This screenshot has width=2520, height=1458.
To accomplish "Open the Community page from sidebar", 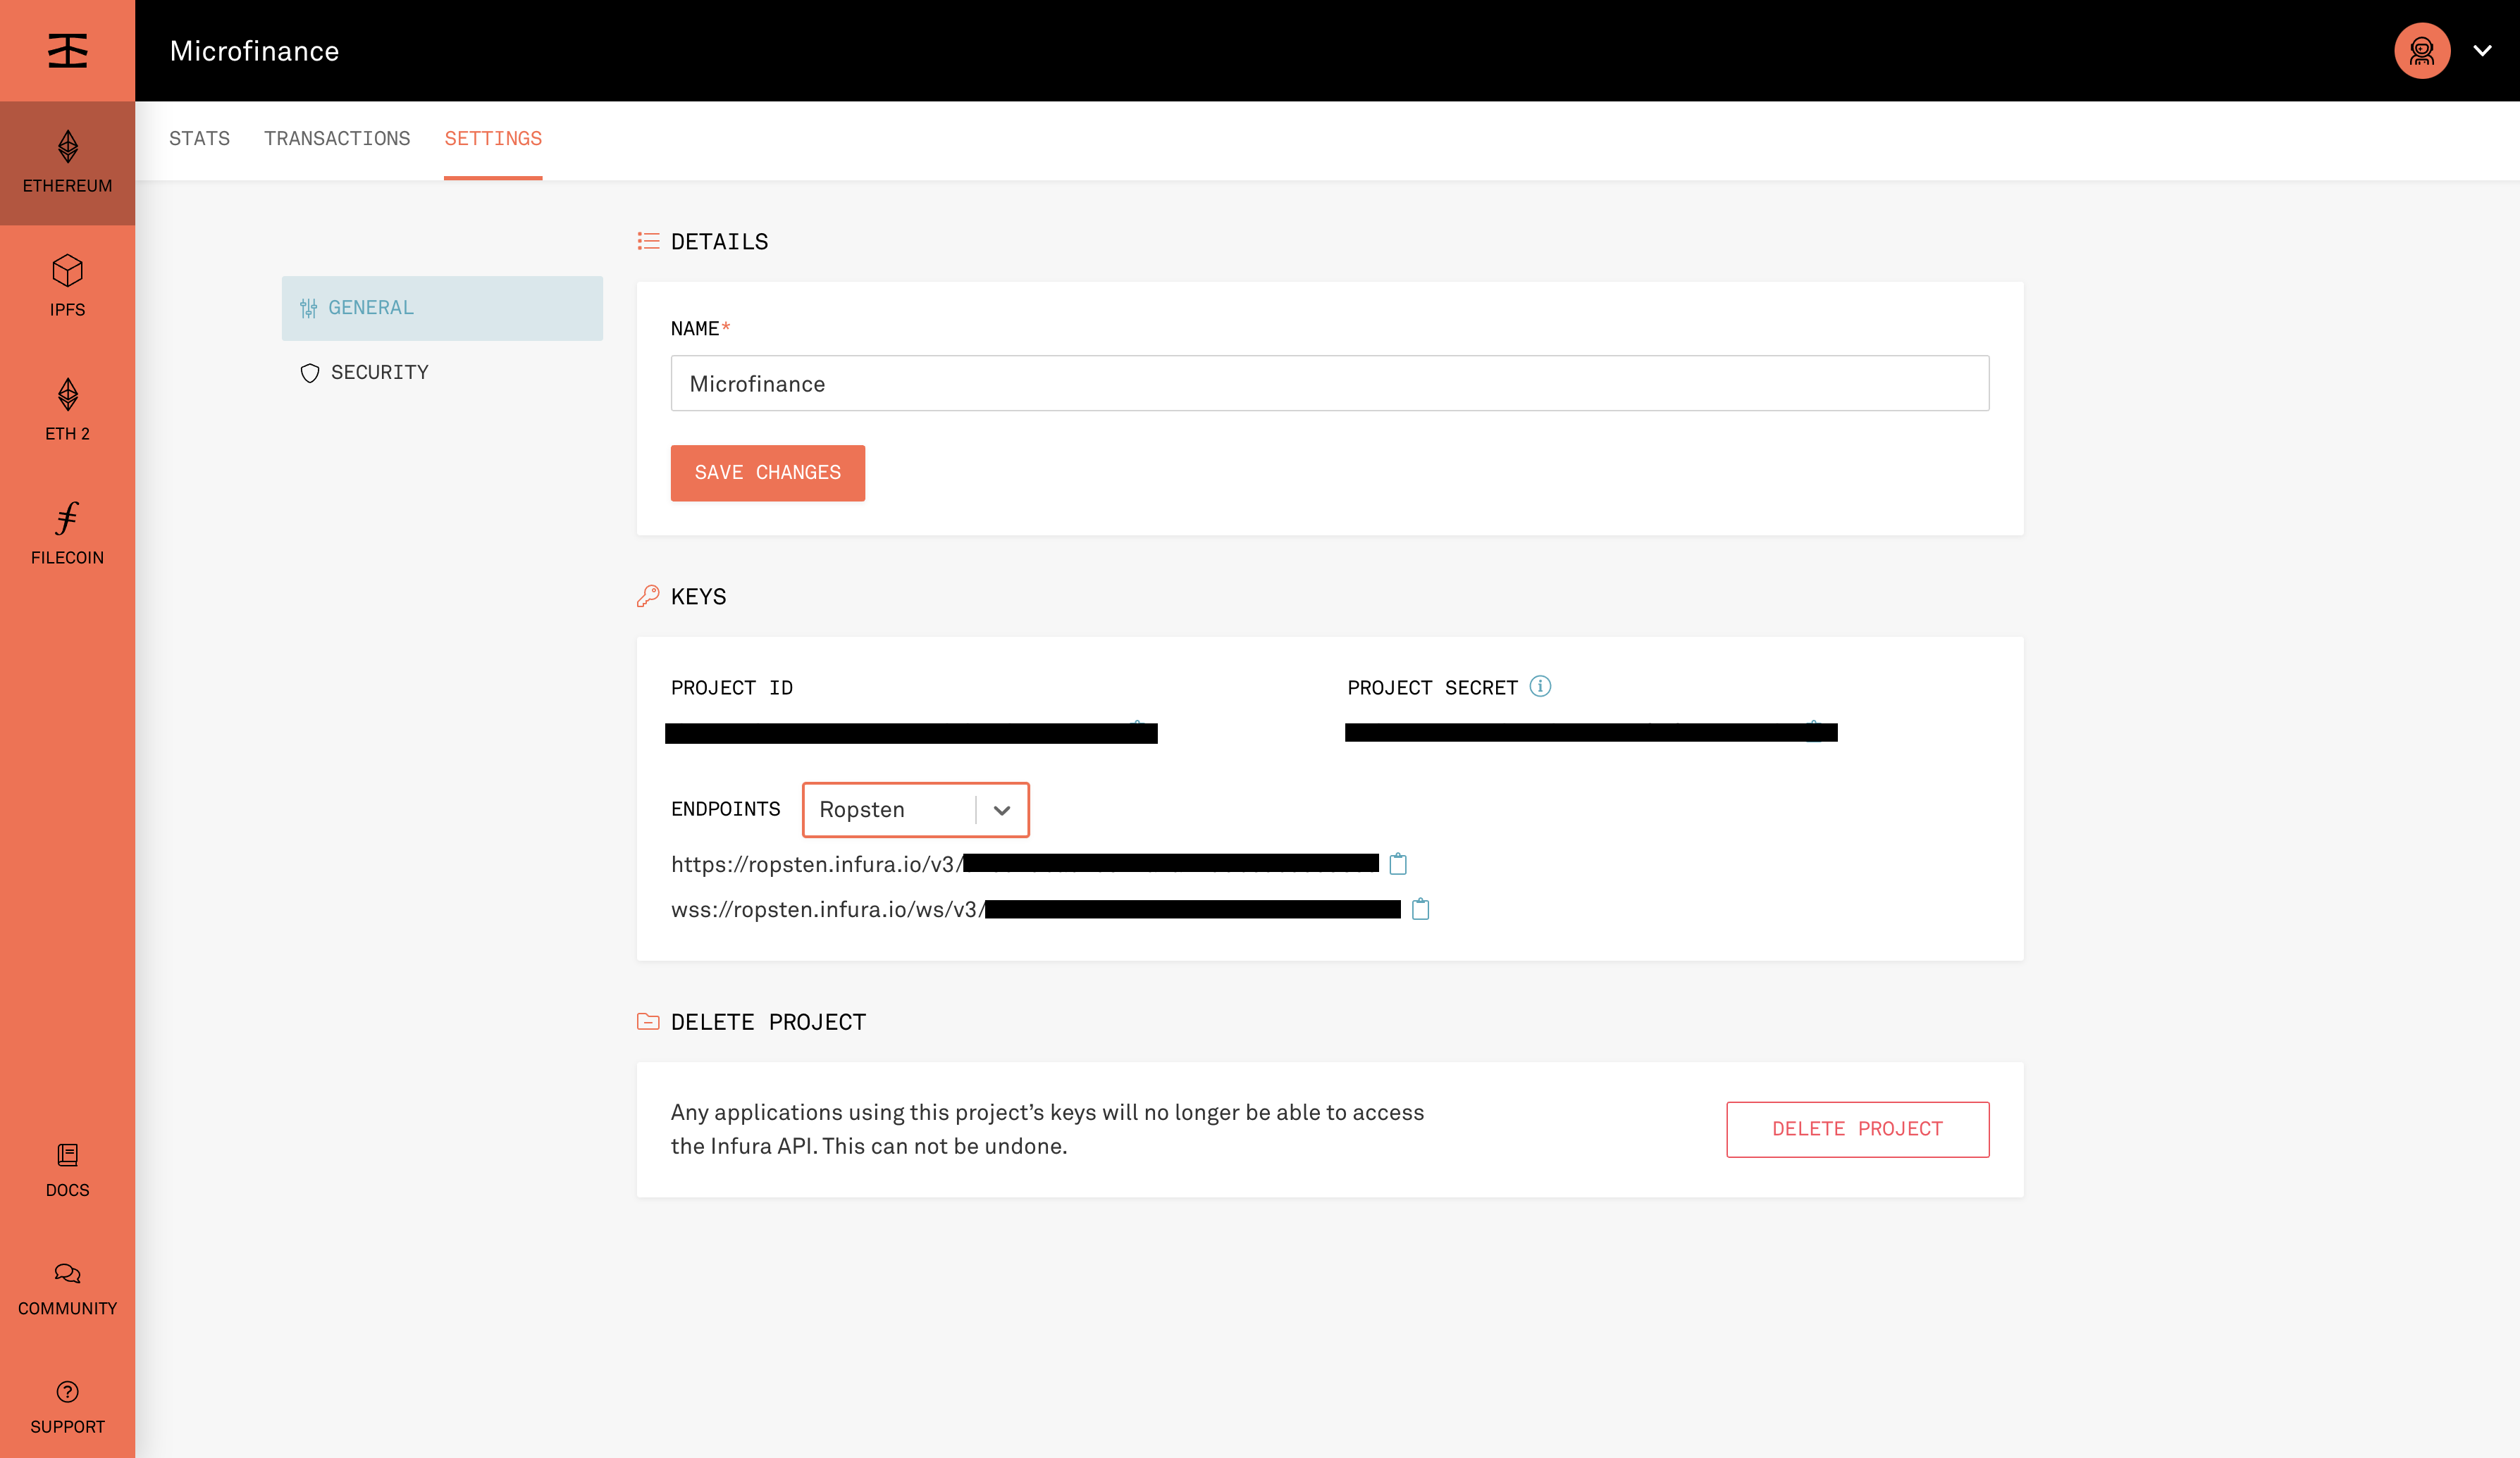I will pos(67,1289).
